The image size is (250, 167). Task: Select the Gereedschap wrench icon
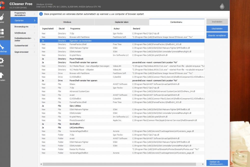tap(2, 46)
